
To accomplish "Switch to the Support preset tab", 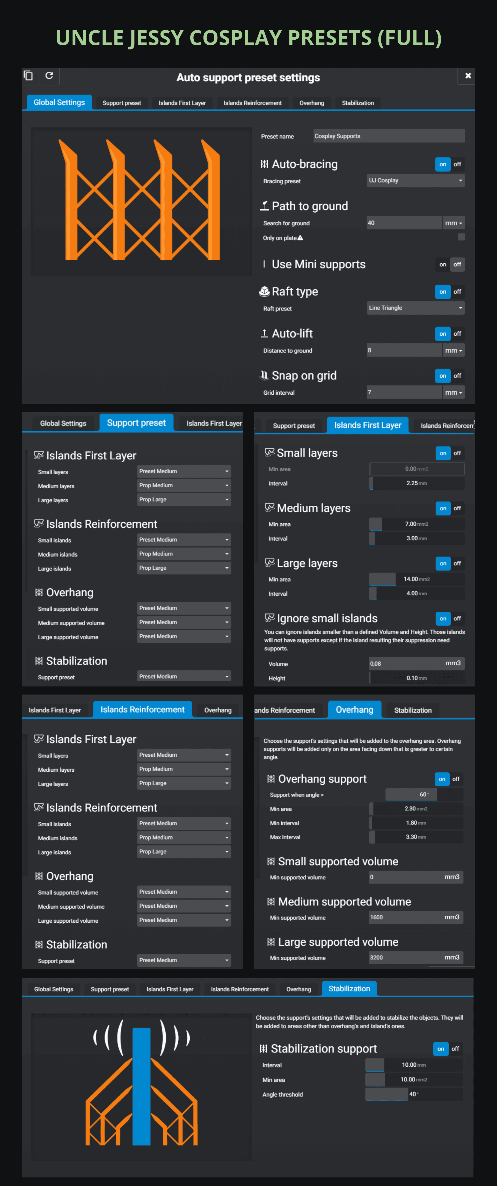I will coord(121,103).
